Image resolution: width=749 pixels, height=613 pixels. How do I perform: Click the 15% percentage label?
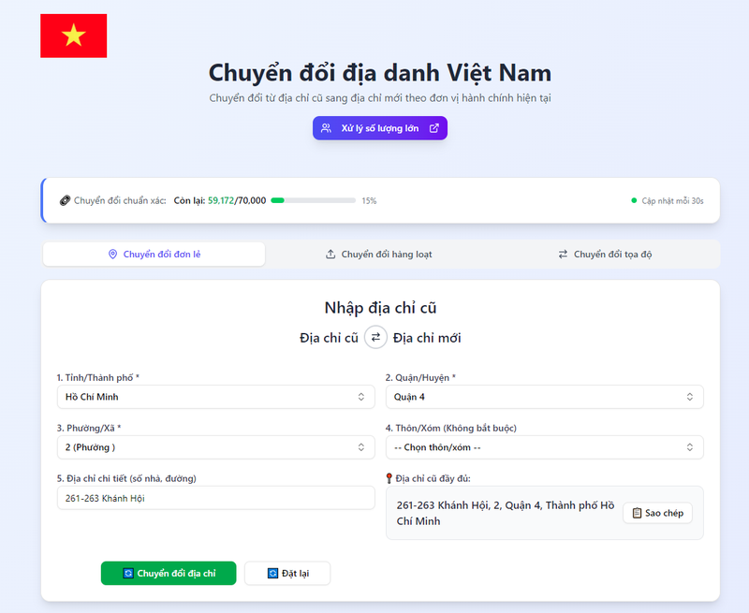(369, 200)
